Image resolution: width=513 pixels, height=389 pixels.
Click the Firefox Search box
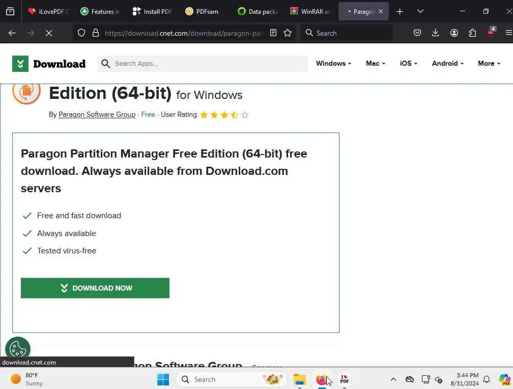click(347, 33)
